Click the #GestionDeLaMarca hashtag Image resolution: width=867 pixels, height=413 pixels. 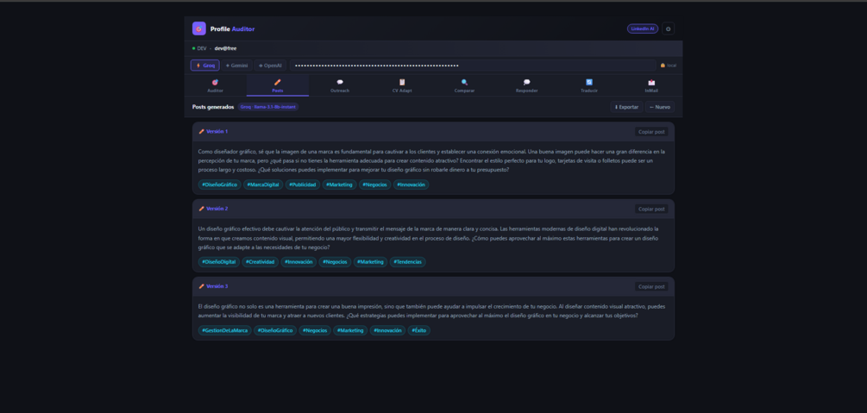pyautogui.click(x=225, y=330)
